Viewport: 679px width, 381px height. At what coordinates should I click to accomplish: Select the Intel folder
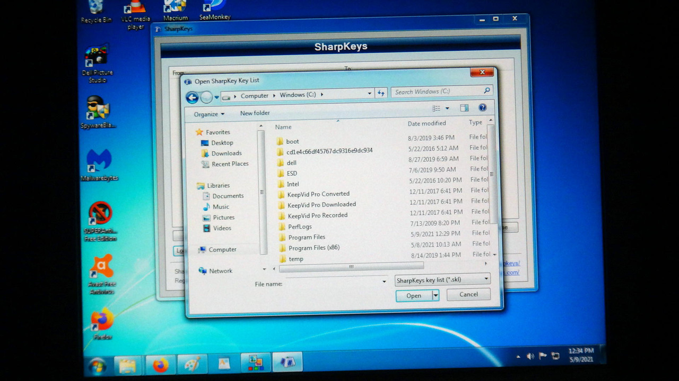tap(289, 184)
